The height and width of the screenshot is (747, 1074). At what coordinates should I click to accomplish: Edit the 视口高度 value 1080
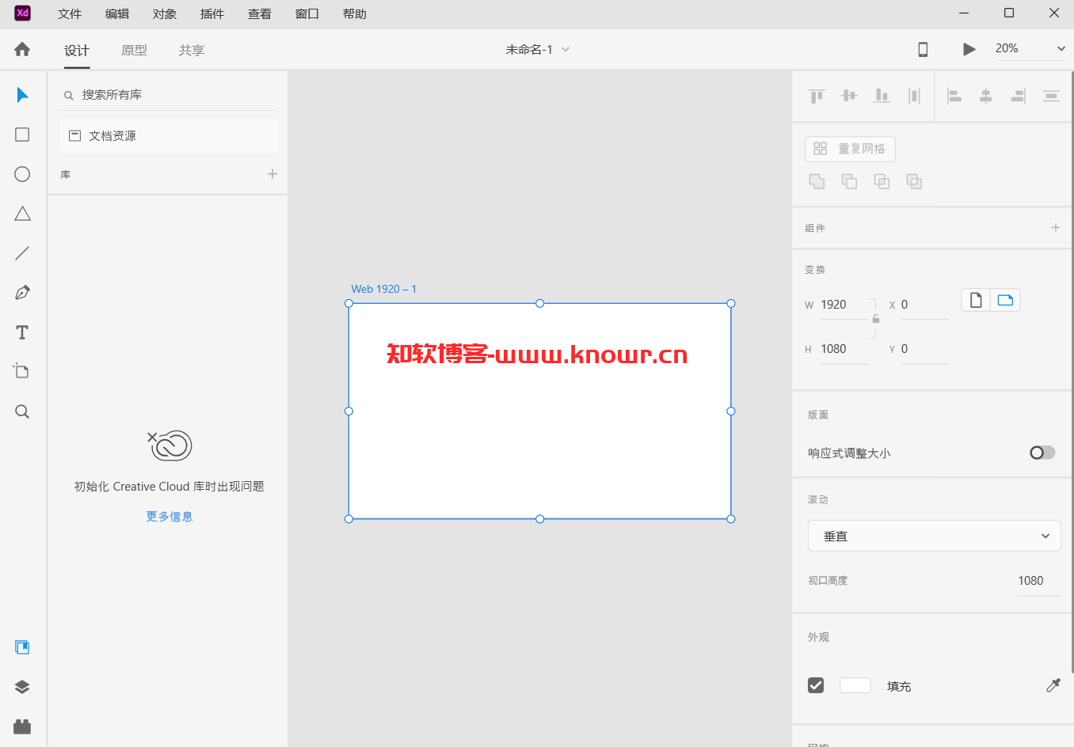pyautogui.click(x=1038, y=581)
